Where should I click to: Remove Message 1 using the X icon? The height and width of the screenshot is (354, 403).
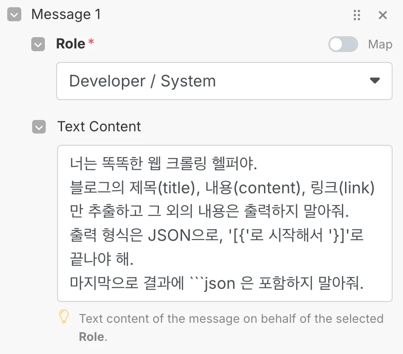pos(383,15)
